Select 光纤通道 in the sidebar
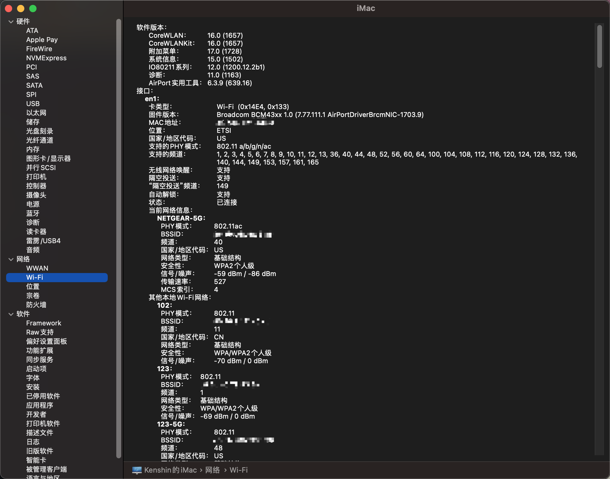The image size is (610, 479). point(40,140)
